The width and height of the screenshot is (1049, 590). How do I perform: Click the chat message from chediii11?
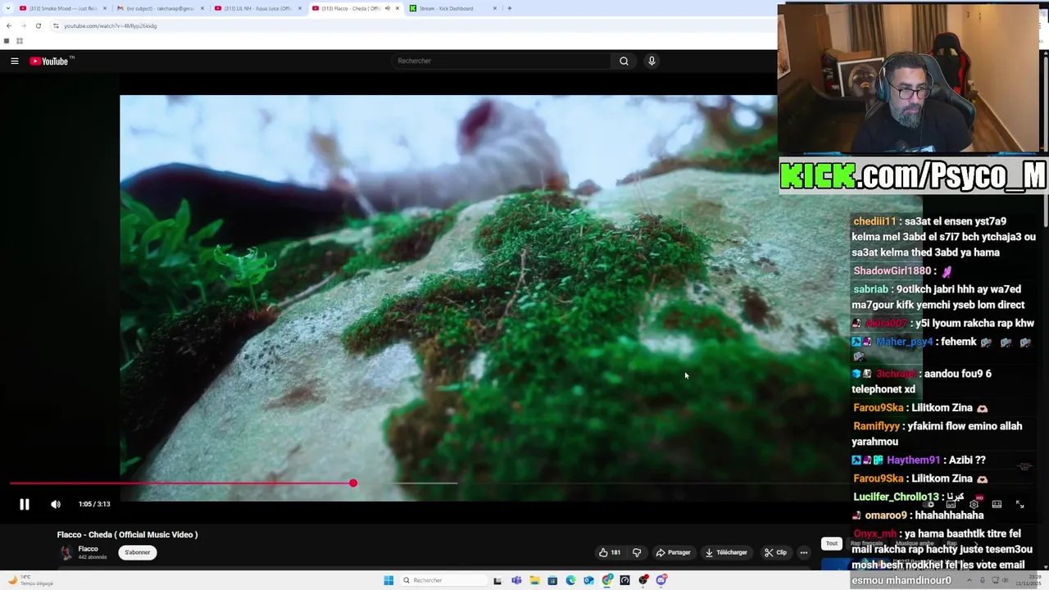click(x=943, y=237)
